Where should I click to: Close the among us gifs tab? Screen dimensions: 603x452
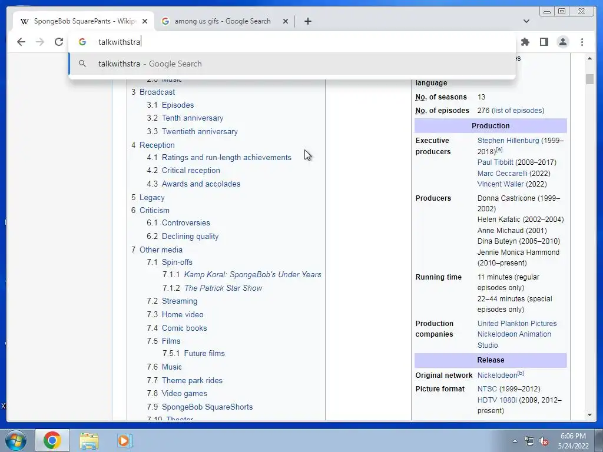[286, 22]
